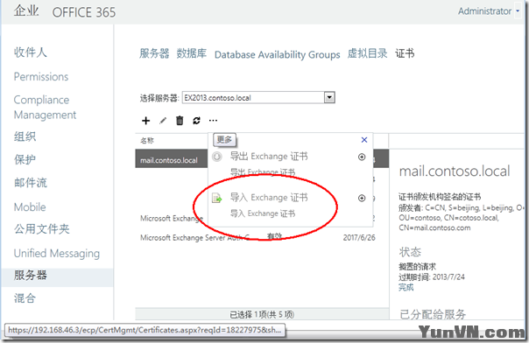Edit the selected certificate with pencil icon
This screenshot has width=529, height=343.
(163, 121)
